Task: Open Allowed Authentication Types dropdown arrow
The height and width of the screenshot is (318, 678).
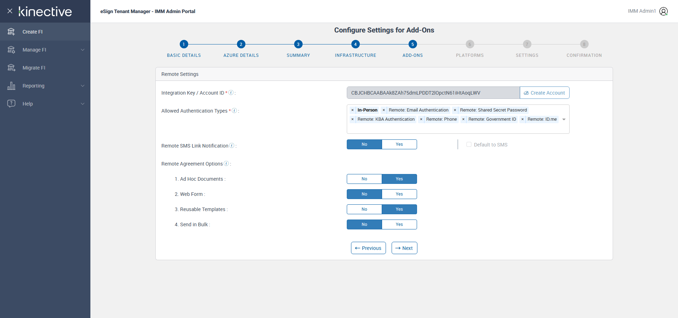Action: point(564,119)
